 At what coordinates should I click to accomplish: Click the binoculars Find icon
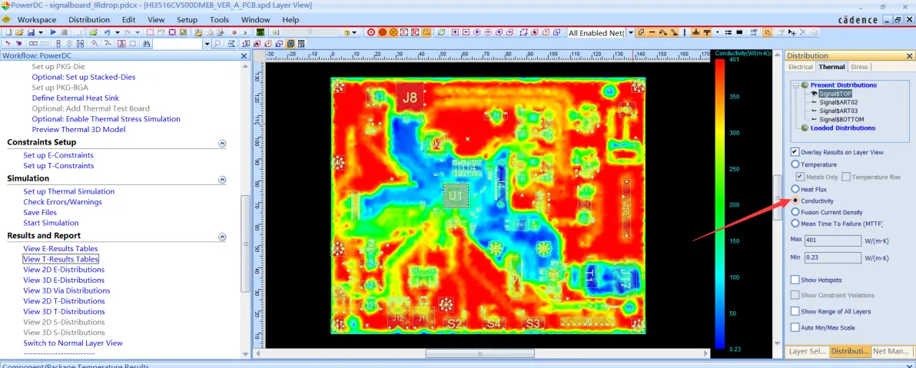click(146, 43)
